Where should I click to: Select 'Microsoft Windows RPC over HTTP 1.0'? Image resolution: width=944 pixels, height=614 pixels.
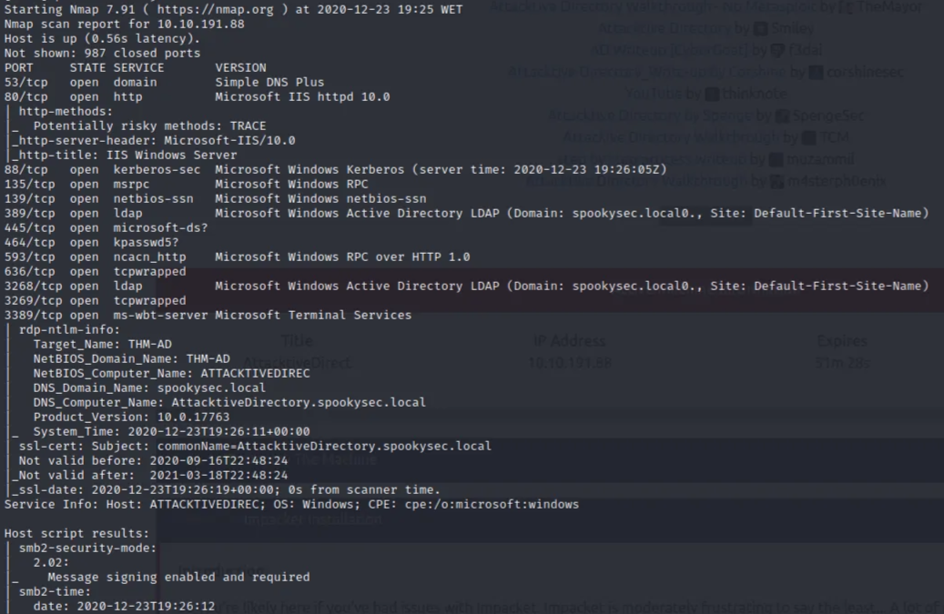[x=342, y=257]
